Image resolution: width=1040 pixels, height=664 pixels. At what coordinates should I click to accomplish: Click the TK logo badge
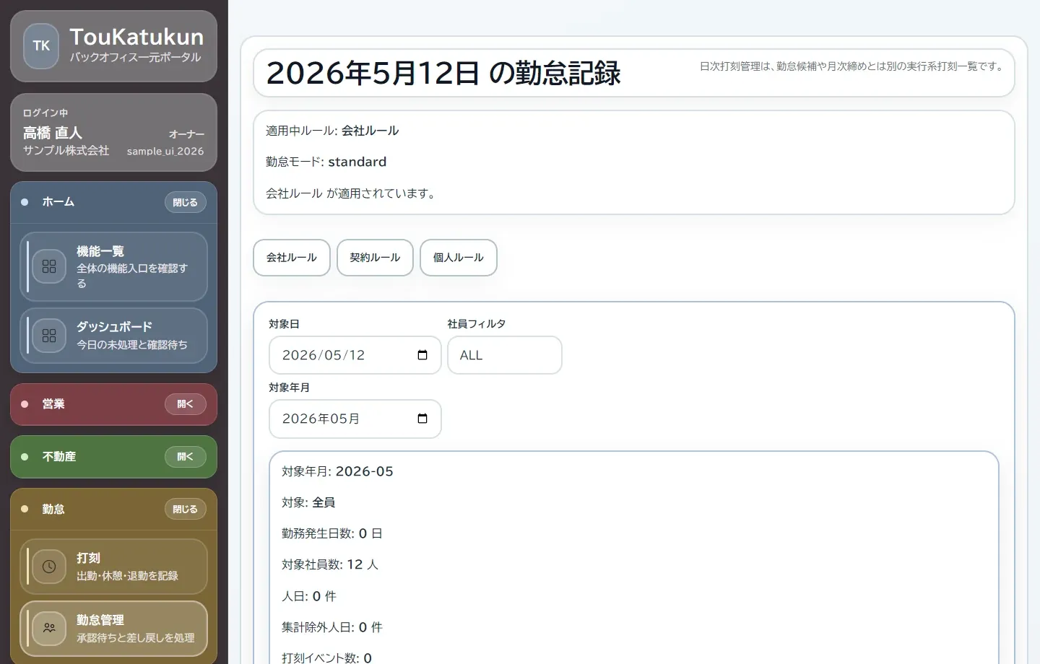click(x=41, y=46)
